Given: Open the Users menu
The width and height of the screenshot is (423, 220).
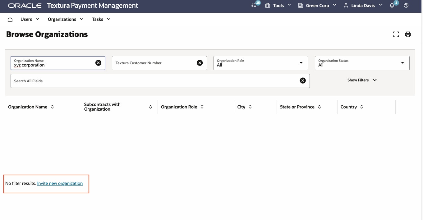Looking at the screenshot, I should [30, 19].
